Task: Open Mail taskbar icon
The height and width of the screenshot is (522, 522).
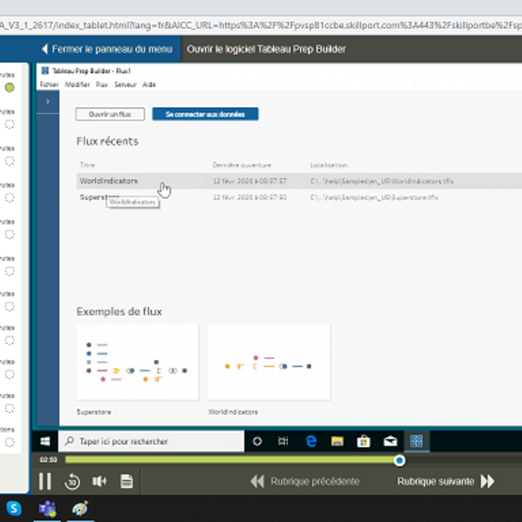Action: click(x=390, y=442)
